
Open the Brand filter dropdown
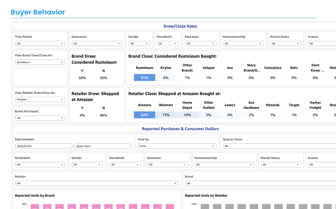pyautogui.click(x=260, y=183)
